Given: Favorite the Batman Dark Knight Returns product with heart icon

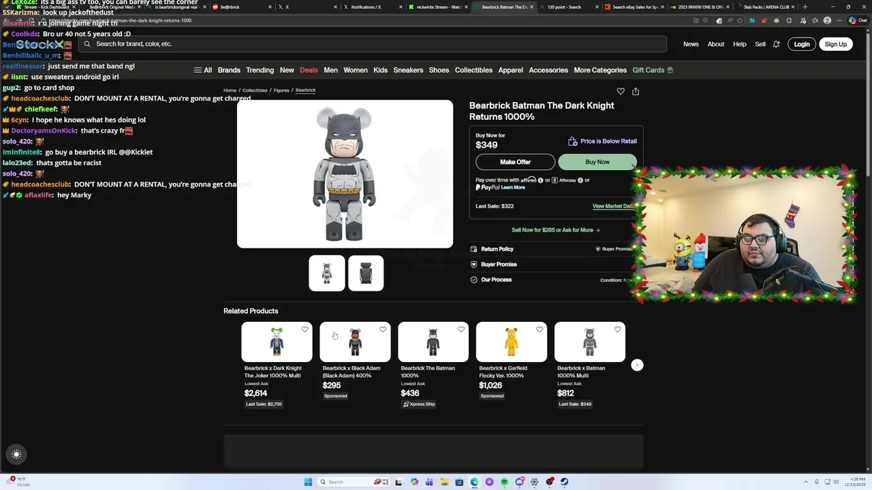Looking at the screenshot, I should click(x=621, y=91).
